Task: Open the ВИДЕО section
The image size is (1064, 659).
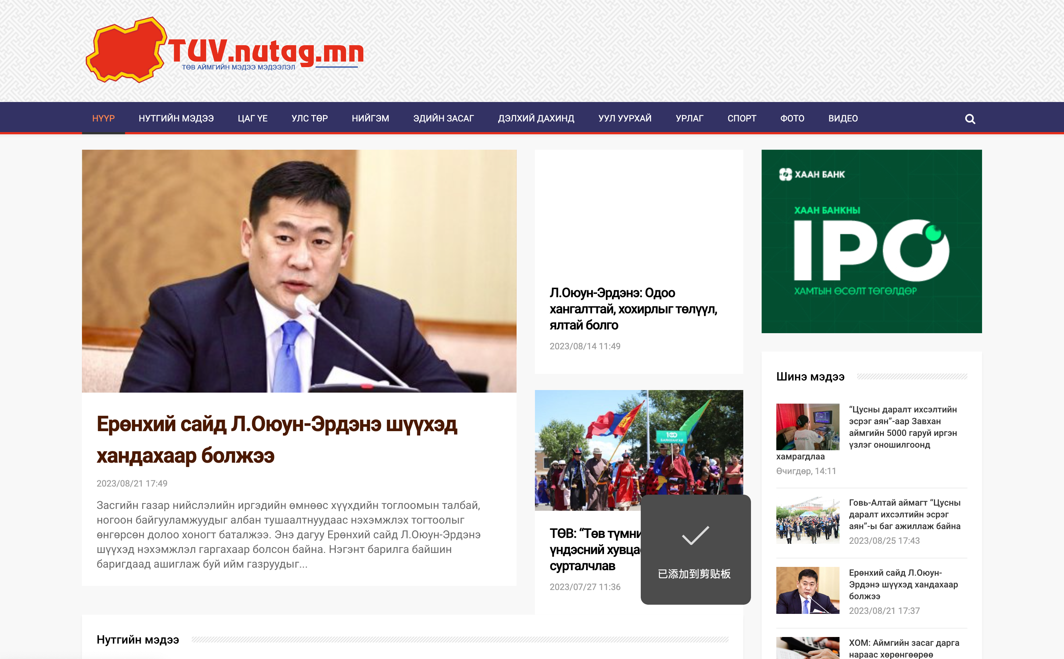Action: click(843, 119)
